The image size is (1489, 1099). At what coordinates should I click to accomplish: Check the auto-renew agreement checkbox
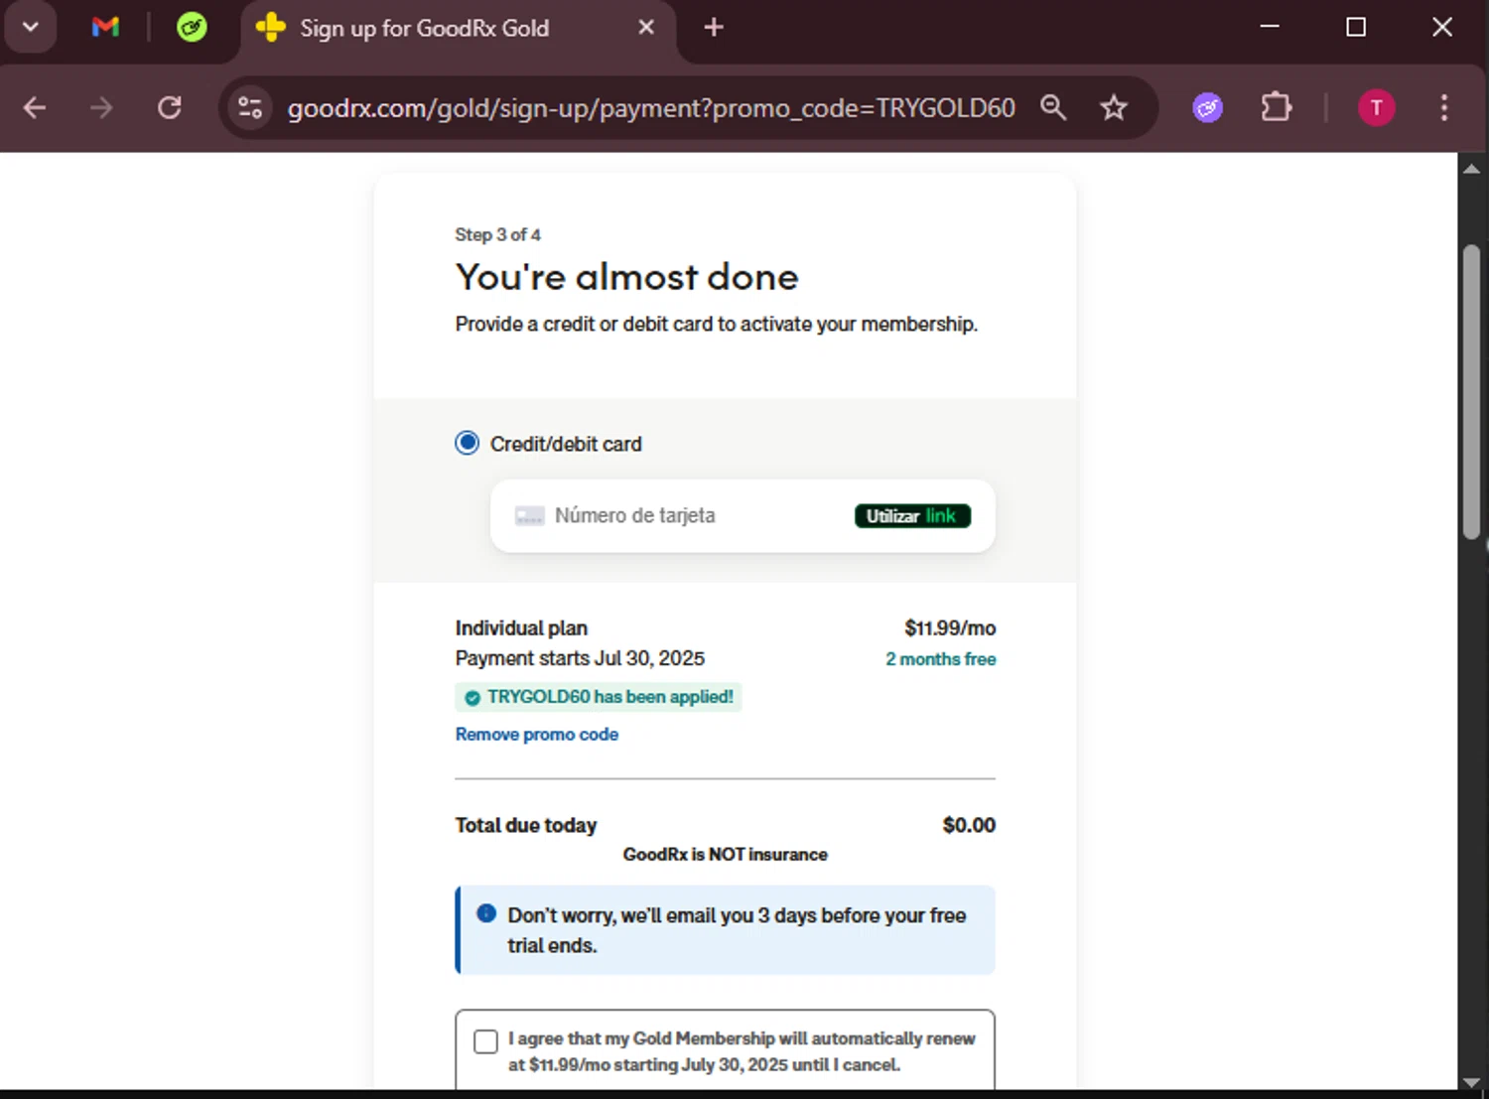(485, 1041)
